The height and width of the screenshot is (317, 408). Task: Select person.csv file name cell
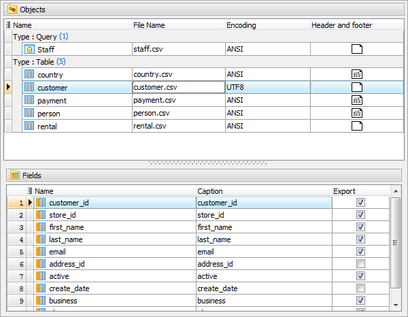pos(179,113)
